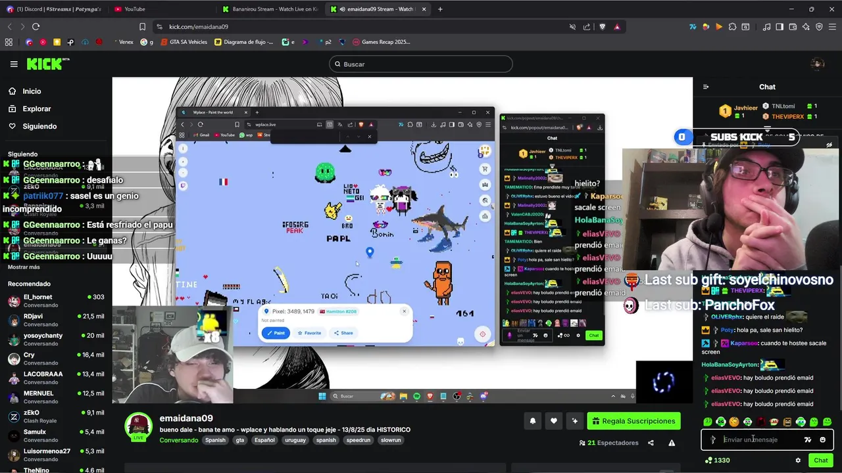Screen dimensions: 842x473
Task: Open LACOBRAAA recommended channel
Action: coord(56,378)
